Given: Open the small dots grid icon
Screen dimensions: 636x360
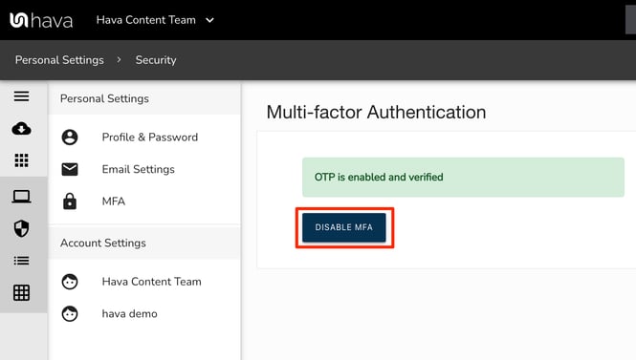Looking at the screenshot, I should [x=21, y=160].
